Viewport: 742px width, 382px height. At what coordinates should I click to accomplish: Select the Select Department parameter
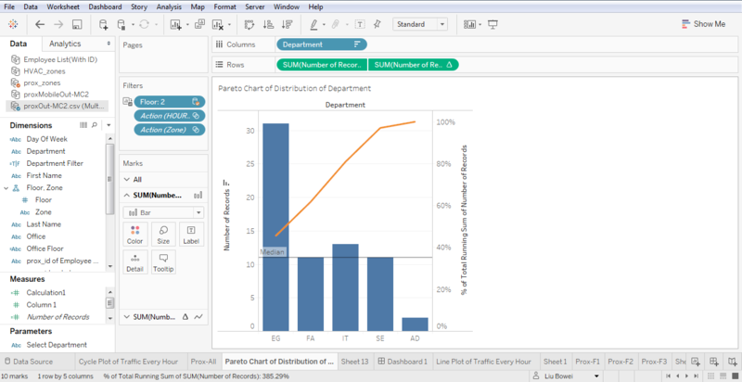pos(57,345)
